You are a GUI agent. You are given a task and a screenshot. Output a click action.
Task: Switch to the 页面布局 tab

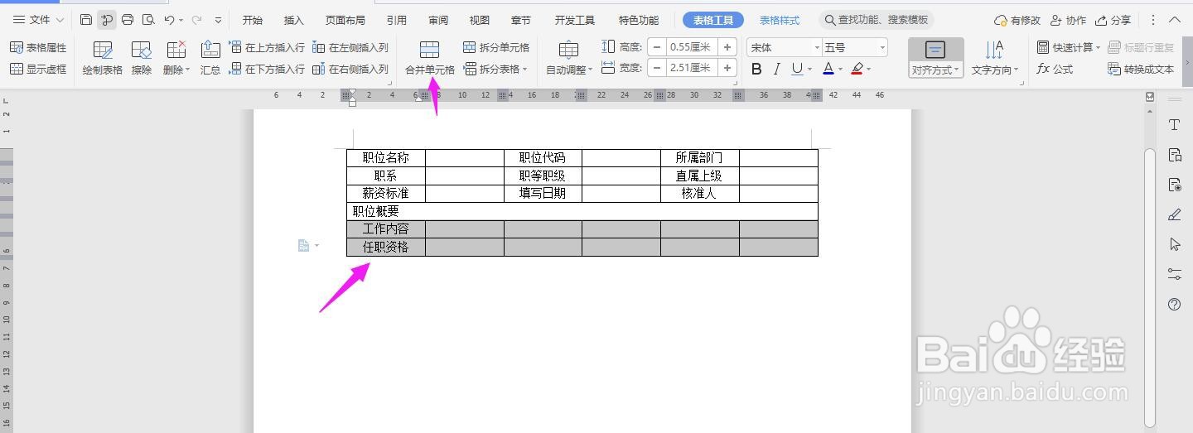tap(345, 20)
